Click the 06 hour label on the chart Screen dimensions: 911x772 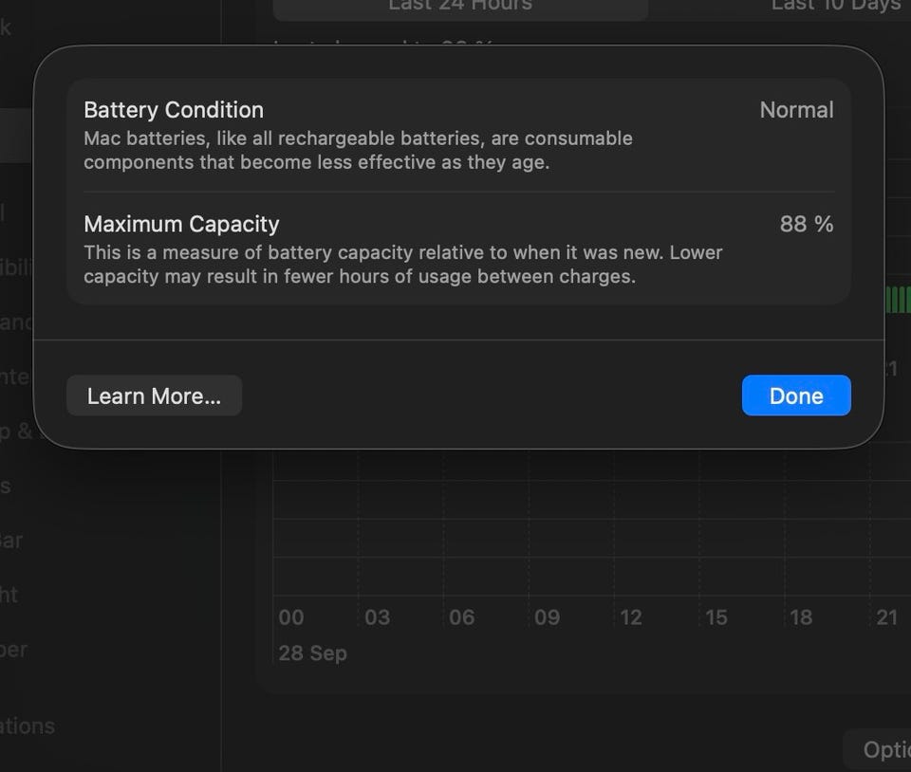click(462, 617)
